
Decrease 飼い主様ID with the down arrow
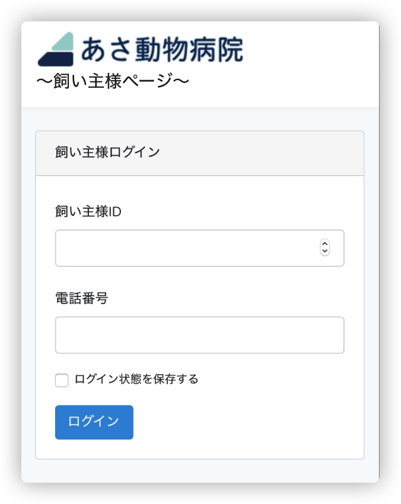pyautogui.click(x=325, y=251)
